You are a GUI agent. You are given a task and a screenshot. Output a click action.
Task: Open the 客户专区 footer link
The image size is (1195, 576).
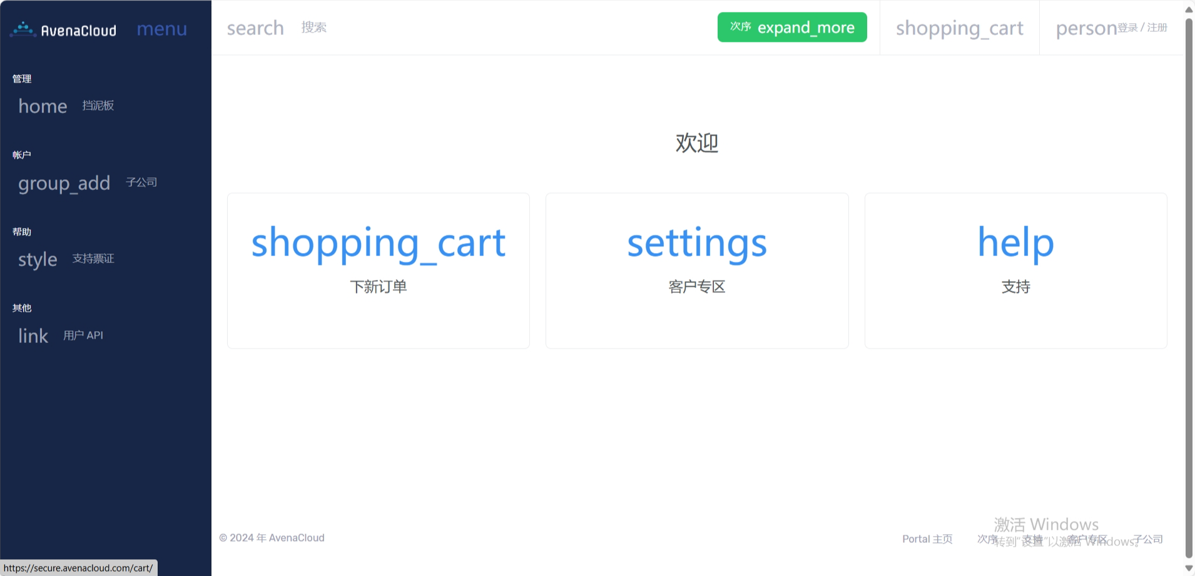click(1087, 539)
